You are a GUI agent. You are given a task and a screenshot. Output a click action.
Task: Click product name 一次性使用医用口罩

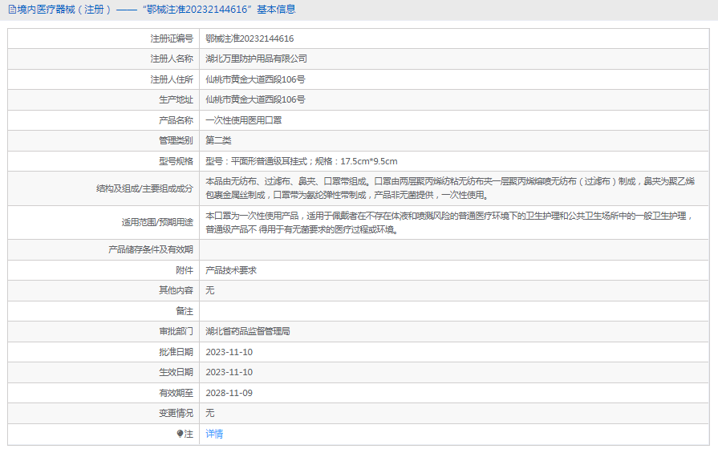(x=244, y=120)
